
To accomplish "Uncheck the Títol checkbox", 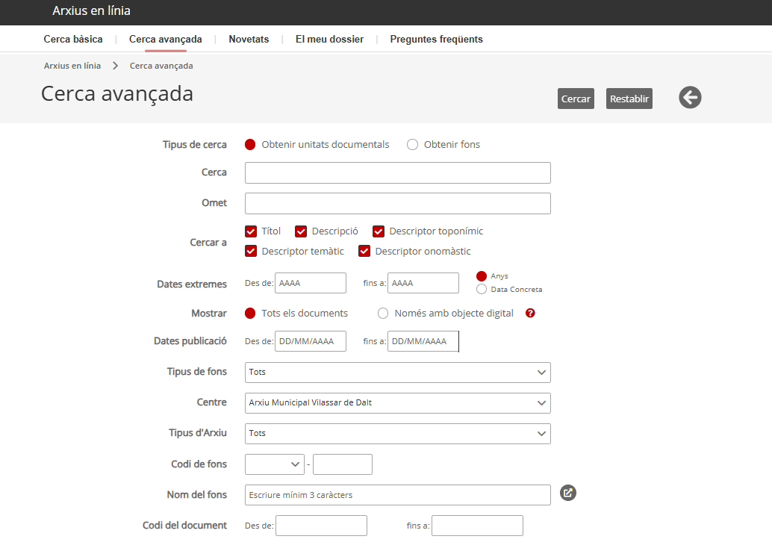I will coord(251,231).
